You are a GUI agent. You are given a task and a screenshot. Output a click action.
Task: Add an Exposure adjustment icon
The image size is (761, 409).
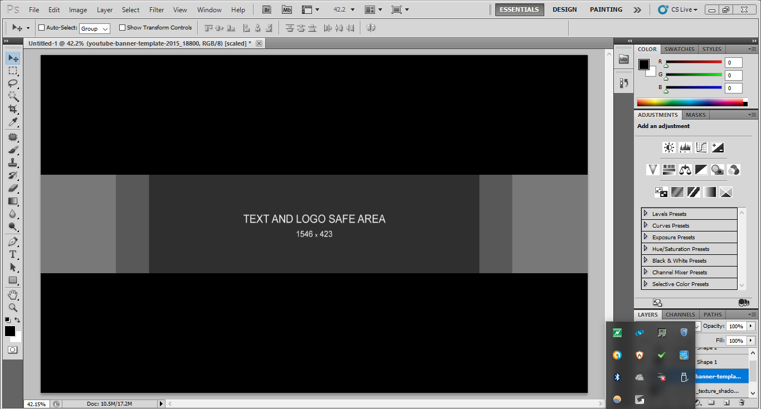click(x=718, y=147)
